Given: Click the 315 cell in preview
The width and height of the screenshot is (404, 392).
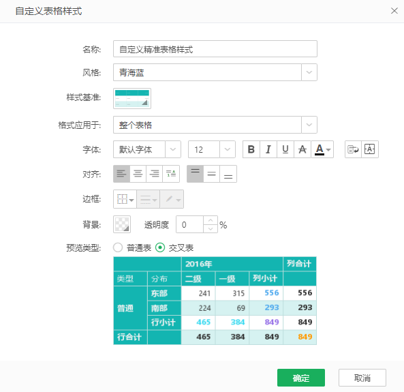Looking at the screenshot, I should click(232, 293).
